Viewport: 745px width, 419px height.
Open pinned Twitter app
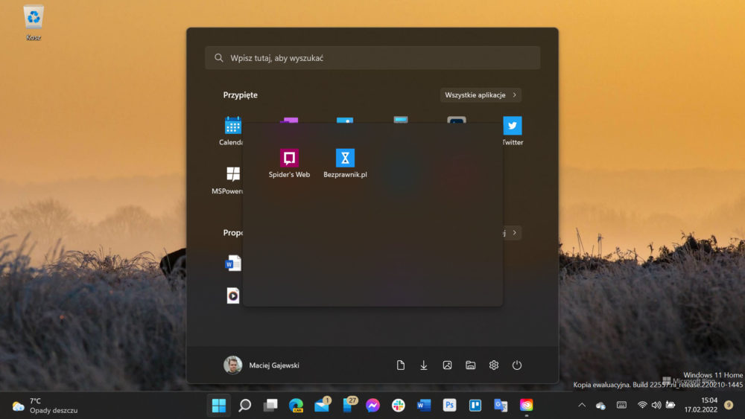click(513, 131)
